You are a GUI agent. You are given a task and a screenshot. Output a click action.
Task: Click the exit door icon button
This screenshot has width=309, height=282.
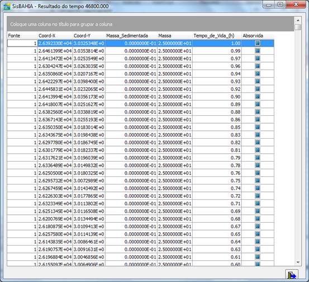pyautogui.click(x=292, y=274)
